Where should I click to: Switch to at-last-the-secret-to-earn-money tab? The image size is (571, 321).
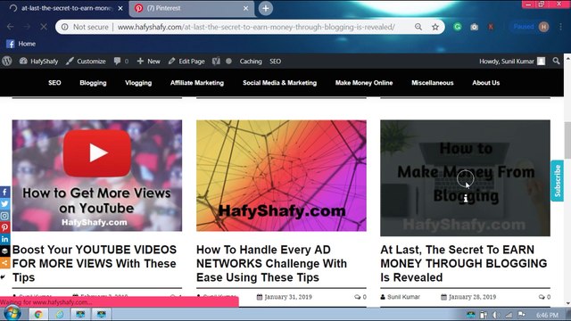(65, 8)
